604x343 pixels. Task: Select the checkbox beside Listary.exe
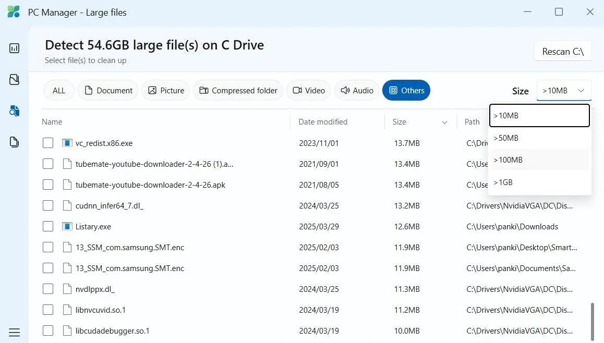(x=47, y=226)
